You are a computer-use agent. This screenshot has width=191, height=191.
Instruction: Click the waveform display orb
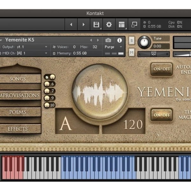point(100,91)
